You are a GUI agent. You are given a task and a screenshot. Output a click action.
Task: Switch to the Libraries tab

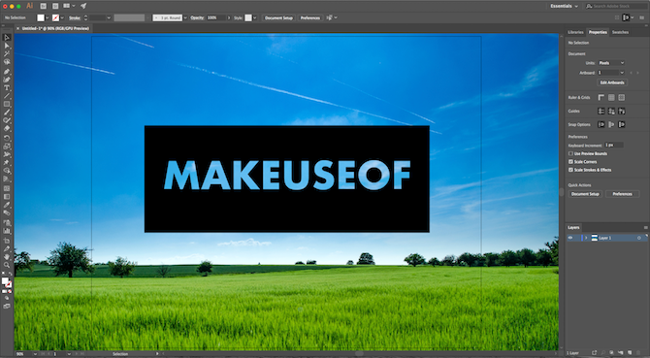(575, 32)
